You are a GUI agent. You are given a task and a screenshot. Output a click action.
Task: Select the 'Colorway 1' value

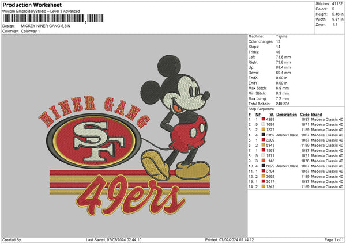point(31,31)
